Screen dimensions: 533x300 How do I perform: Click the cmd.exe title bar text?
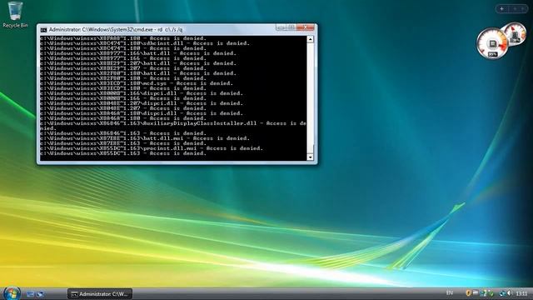click(x=116, y=30)
